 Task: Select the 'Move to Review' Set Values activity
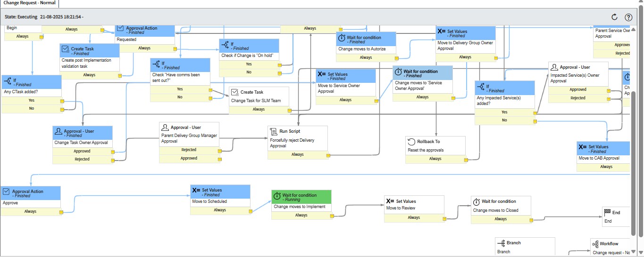point(414,204)
